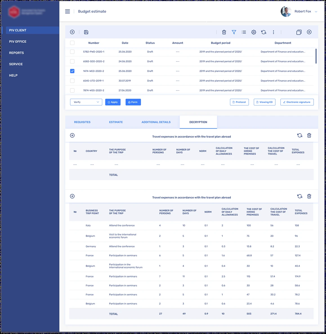Click the copy/duplicate window icon
326x334 pixels.
(299, 32)
